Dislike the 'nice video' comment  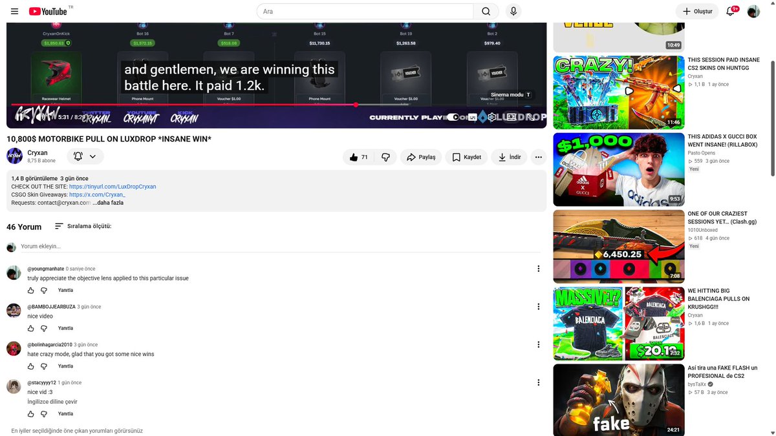[44, 328]
